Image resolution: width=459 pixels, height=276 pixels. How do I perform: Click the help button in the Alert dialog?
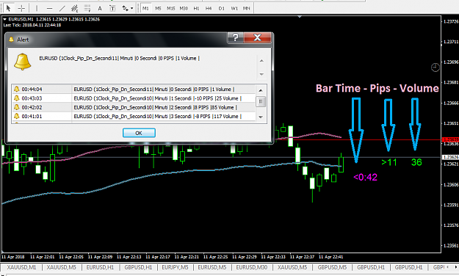235,37
